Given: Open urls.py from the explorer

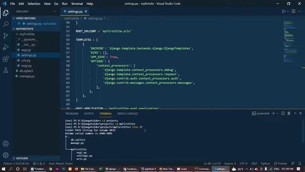Looking at the screenshot, I should (26, 61).
